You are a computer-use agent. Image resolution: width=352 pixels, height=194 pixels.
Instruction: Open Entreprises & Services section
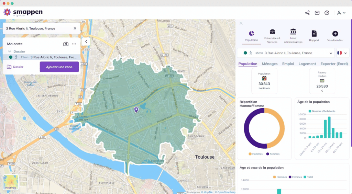click(x=272, y=36)
